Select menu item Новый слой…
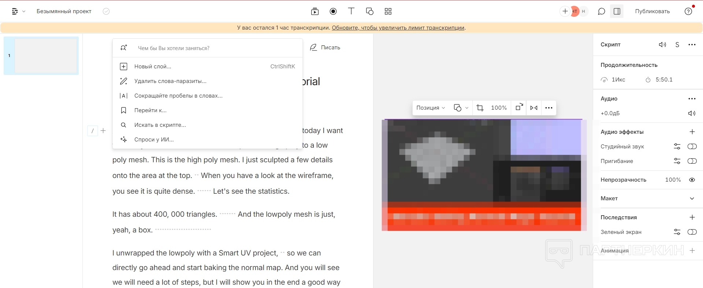Image resolution: width=703 pixels, height=288 pixels. [x=208, y=67]
